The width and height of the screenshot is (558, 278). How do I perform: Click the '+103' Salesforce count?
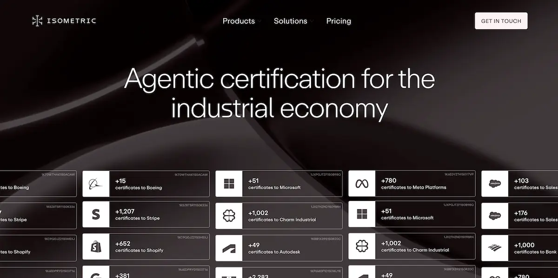tap(522, 180)
